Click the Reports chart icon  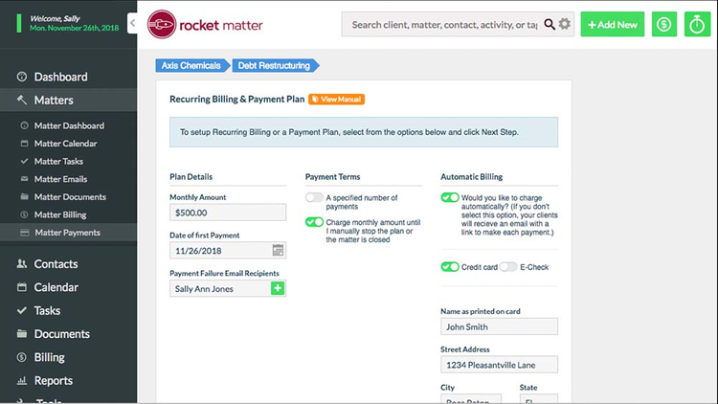coord(21,380)
